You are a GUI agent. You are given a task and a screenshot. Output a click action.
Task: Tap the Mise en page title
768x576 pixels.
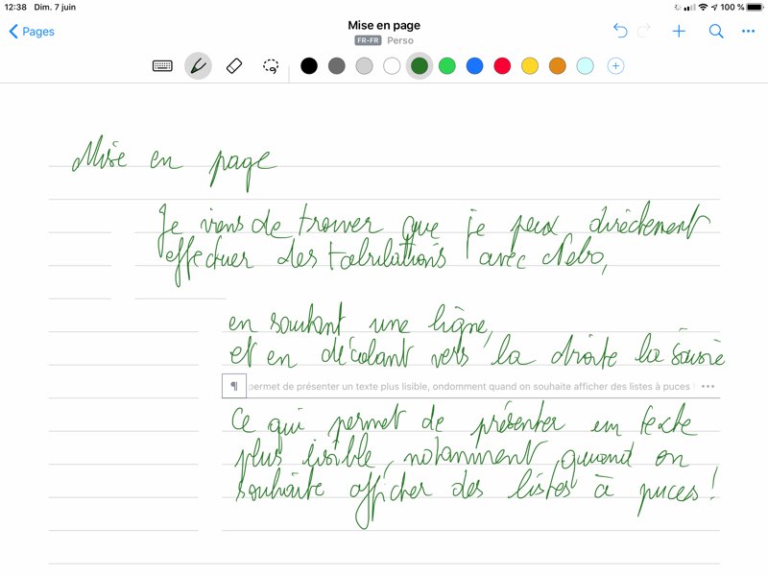[x=384, y=25]
